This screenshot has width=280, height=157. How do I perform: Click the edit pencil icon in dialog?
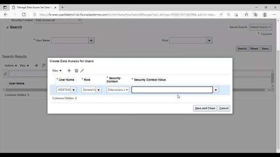tap(82, 71)
